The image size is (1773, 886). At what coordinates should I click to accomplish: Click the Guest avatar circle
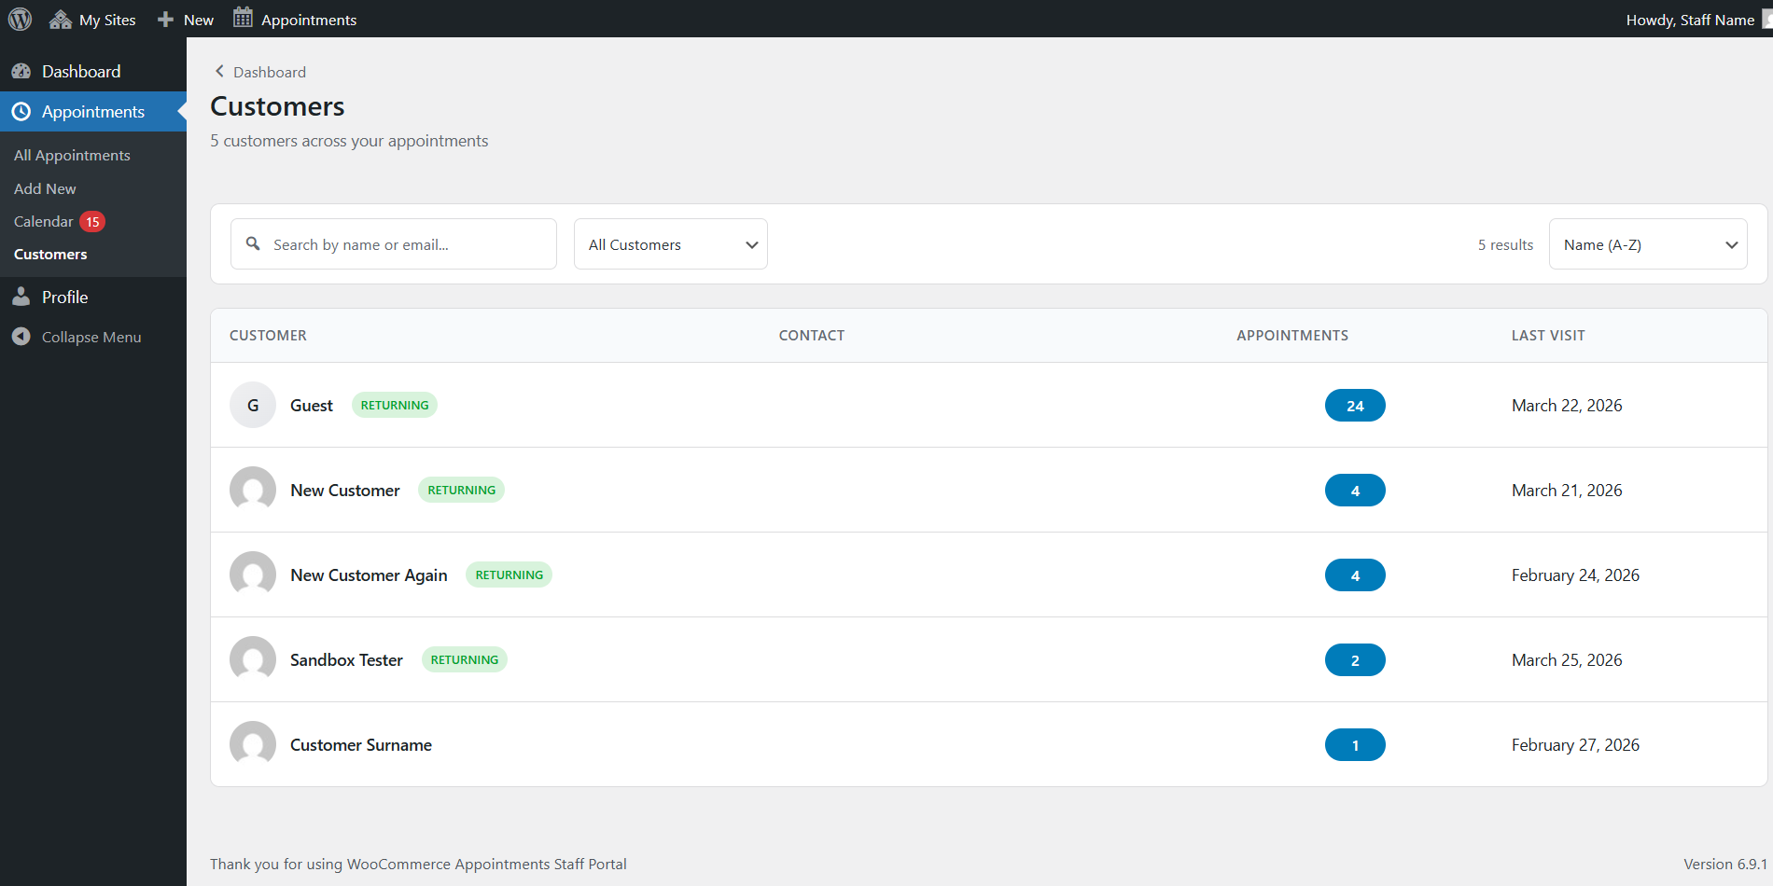click(x=252, y=405)
